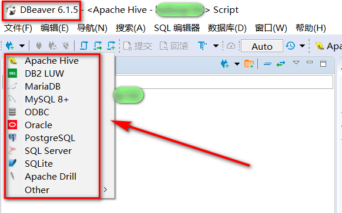Open the 数据库(D) menu
The height and width of the screenshot is (213, 342).
click(x=227, y=28)
